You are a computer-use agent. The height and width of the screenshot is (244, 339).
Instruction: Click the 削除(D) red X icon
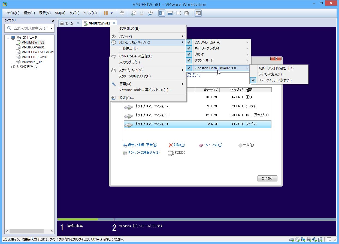click(171, 145)
